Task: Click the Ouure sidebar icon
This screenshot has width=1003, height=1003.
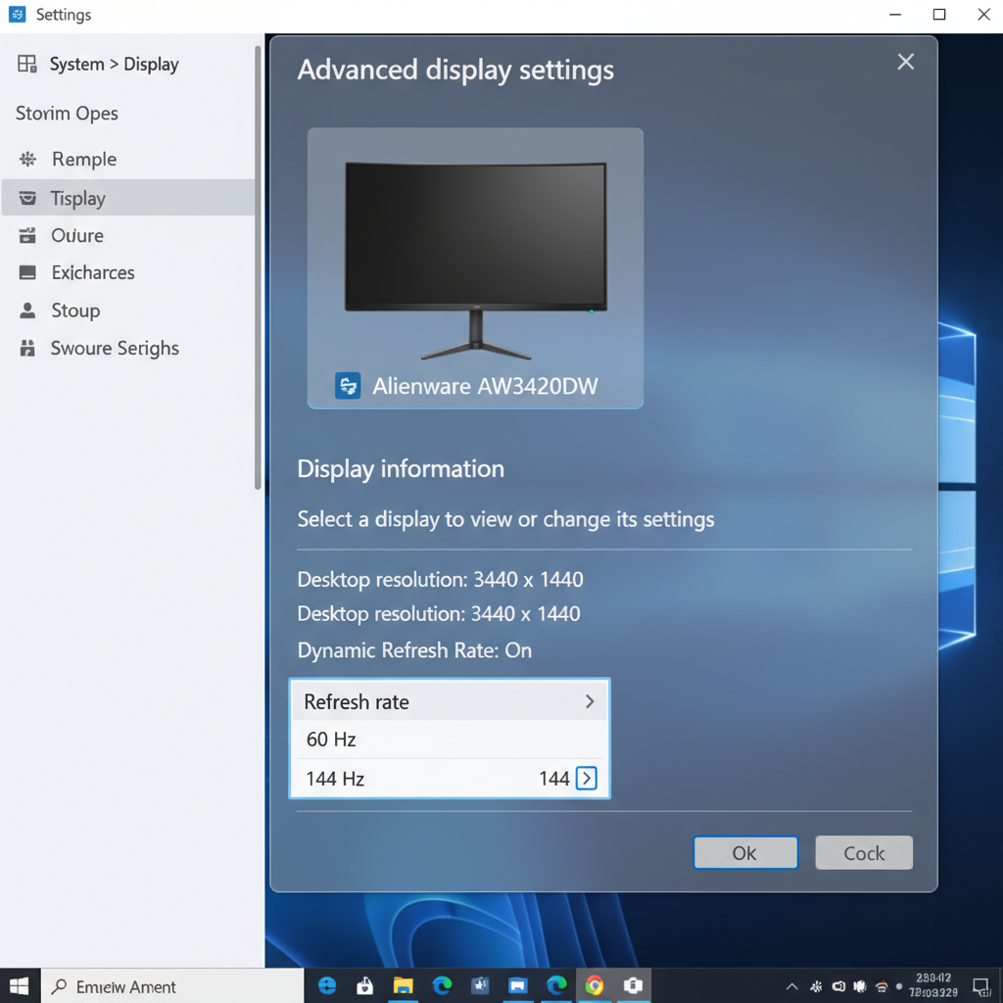Action: coord(27,235)
